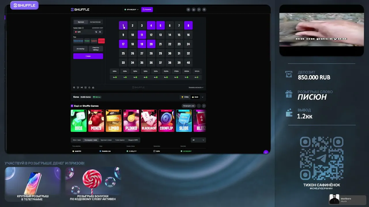This screenshot has width=369, height=207.
Task: Open the user profile icon in header
Action: click(204, 9)
